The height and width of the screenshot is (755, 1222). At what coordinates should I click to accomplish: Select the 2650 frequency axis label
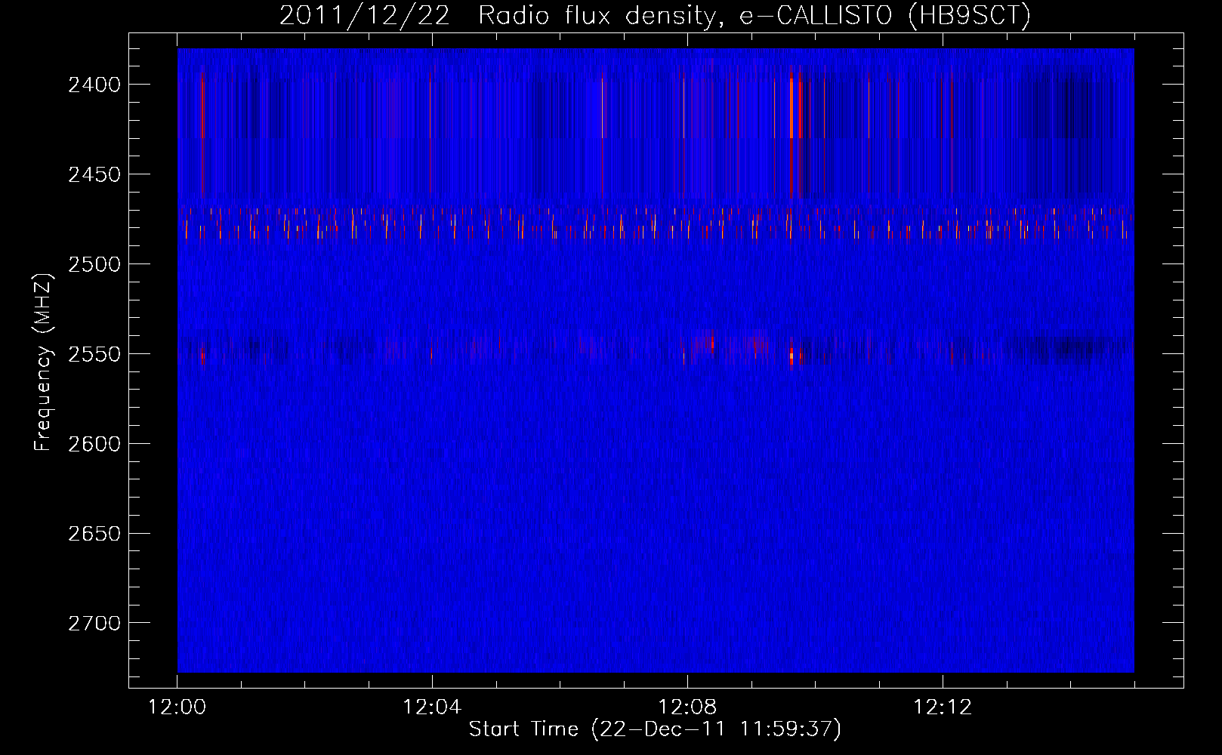[x=94, y=534]
